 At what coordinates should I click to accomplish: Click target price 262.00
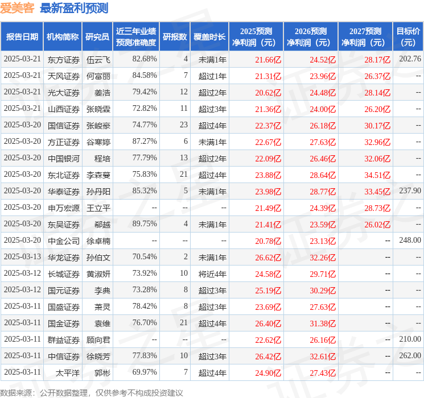pos(410,355)
